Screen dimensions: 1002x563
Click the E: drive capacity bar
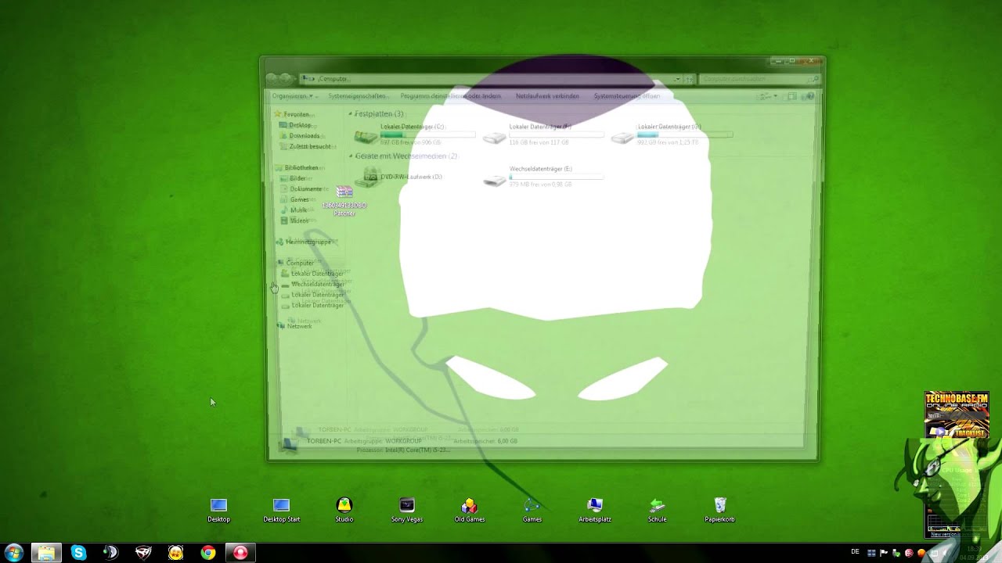pos(557,178)
